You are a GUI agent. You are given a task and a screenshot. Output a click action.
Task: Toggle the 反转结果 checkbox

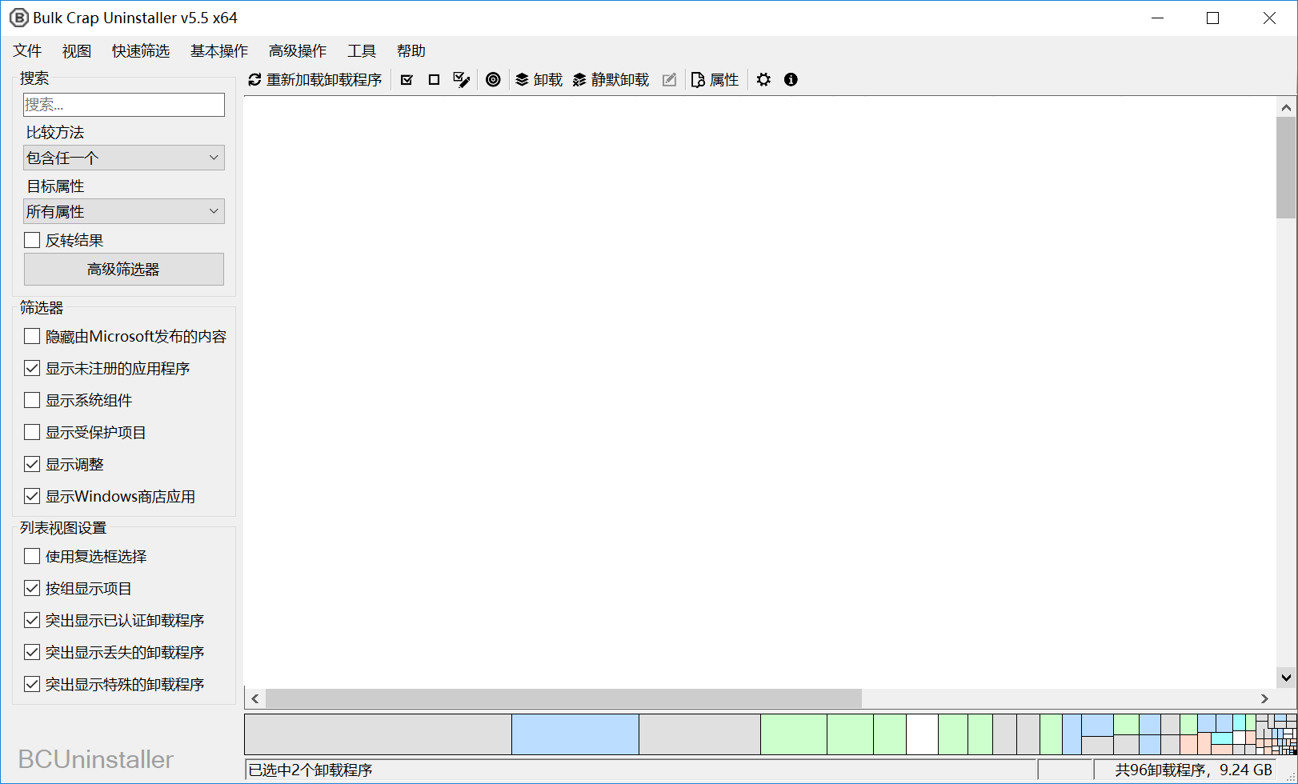click(x=32, y=240)
